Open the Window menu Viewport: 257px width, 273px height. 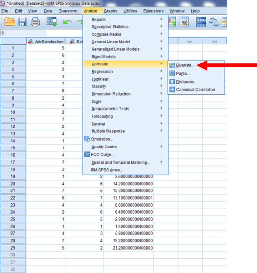pyautogui.click(x=177, y=11)
